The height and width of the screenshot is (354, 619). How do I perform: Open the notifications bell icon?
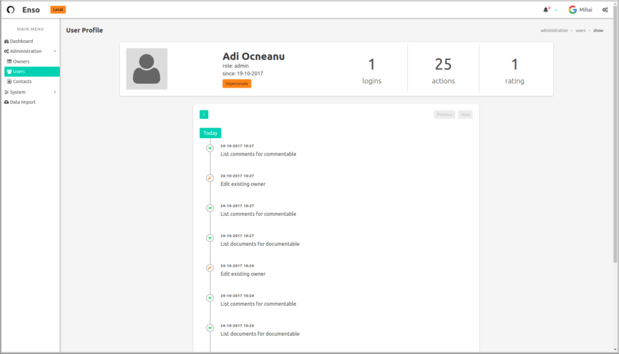coord(546,10)
